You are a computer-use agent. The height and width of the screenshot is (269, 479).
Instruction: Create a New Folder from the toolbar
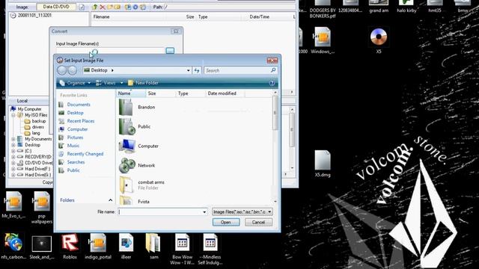coord(143,83)
